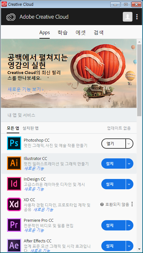This screenshot has width=143, height=253.
Task: Click the Premiere Pro CC app name
Action: (x=38, y=220)
